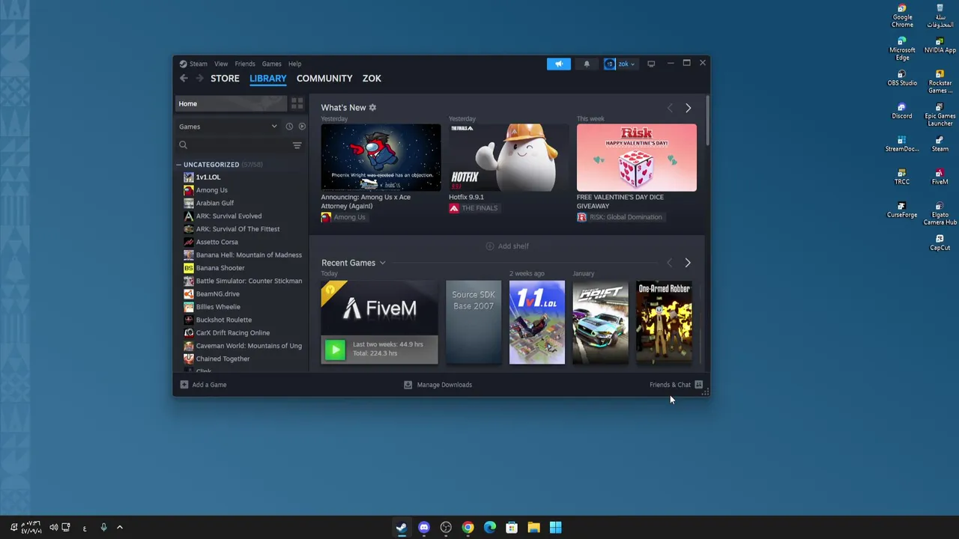Open What's New settings gear
This screenshot has width=959, height=539.
coord(372,107)
